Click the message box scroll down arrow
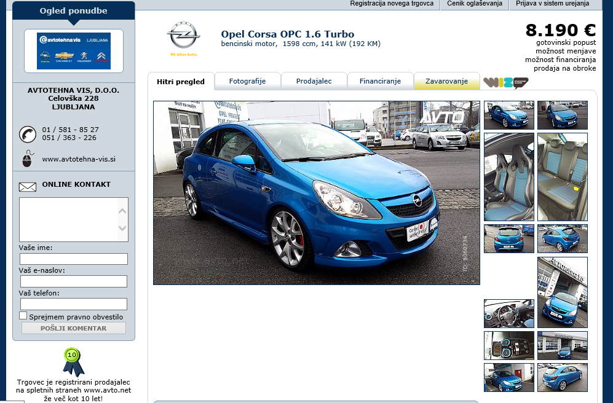Viewport: 613px width, 403px height. pos(122,228)
